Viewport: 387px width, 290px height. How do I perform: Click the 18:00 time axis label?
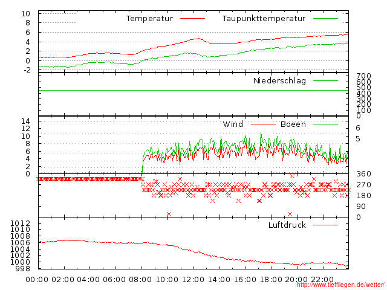coord(271,280)
